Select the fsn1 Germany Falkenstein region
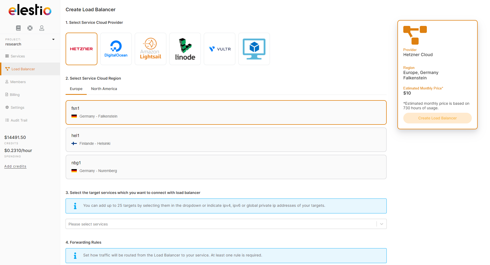The height and width of the screenshot is (265, 490). (226, 112)
